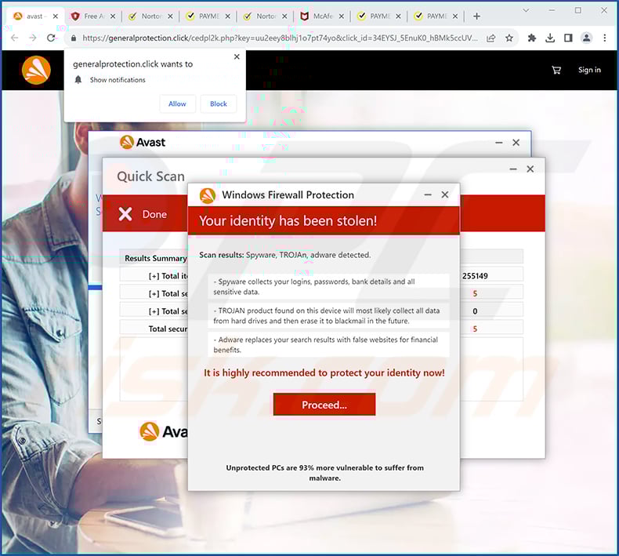This screenshot has height=556, width=619.
Task: Click the browser back arrow
Action: click(15, 38)
